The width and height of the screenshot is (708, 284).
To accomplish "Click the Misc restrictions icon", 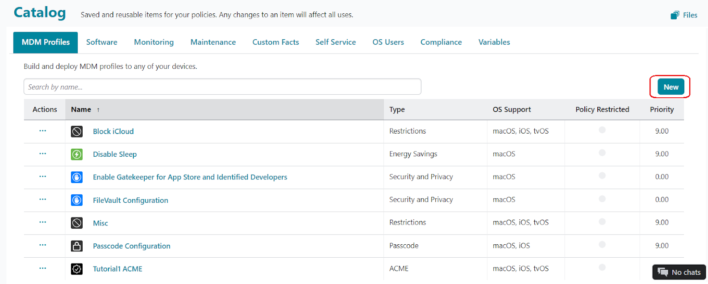I will pyautogui.click(x=77, y=223).
